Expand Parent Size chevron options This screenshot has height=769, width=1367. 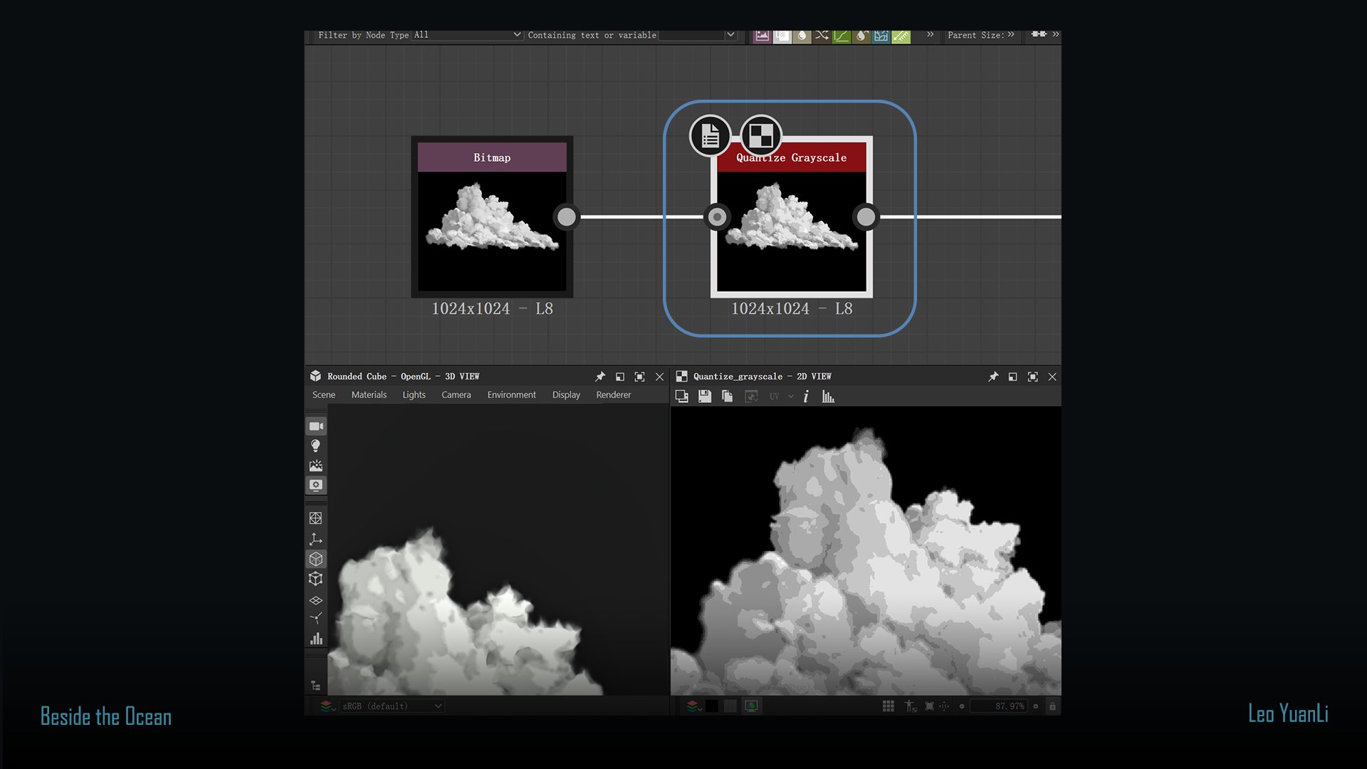(1011, 35)
